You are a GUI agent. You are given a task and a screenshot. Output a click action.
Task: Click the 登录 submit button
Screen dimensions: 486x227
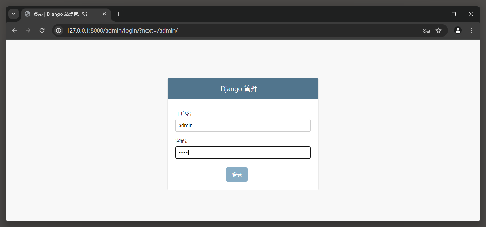(237, 174)
